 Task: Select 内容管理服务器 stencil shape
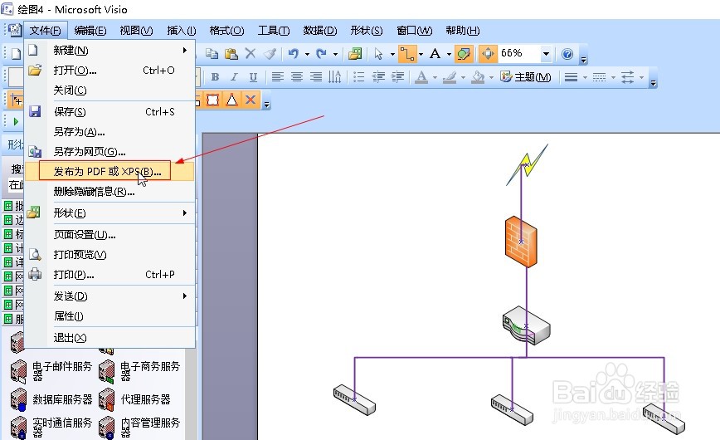tap(139, 427)
